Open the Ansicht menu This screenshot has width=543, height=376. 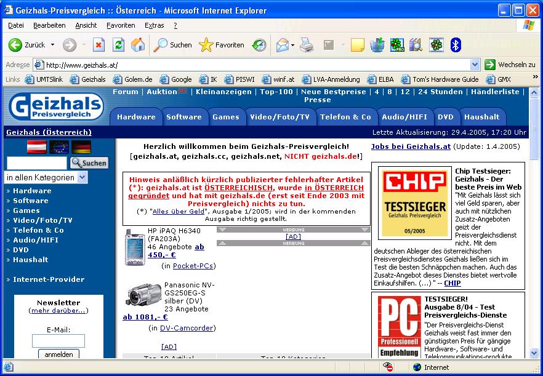[86, 25]
